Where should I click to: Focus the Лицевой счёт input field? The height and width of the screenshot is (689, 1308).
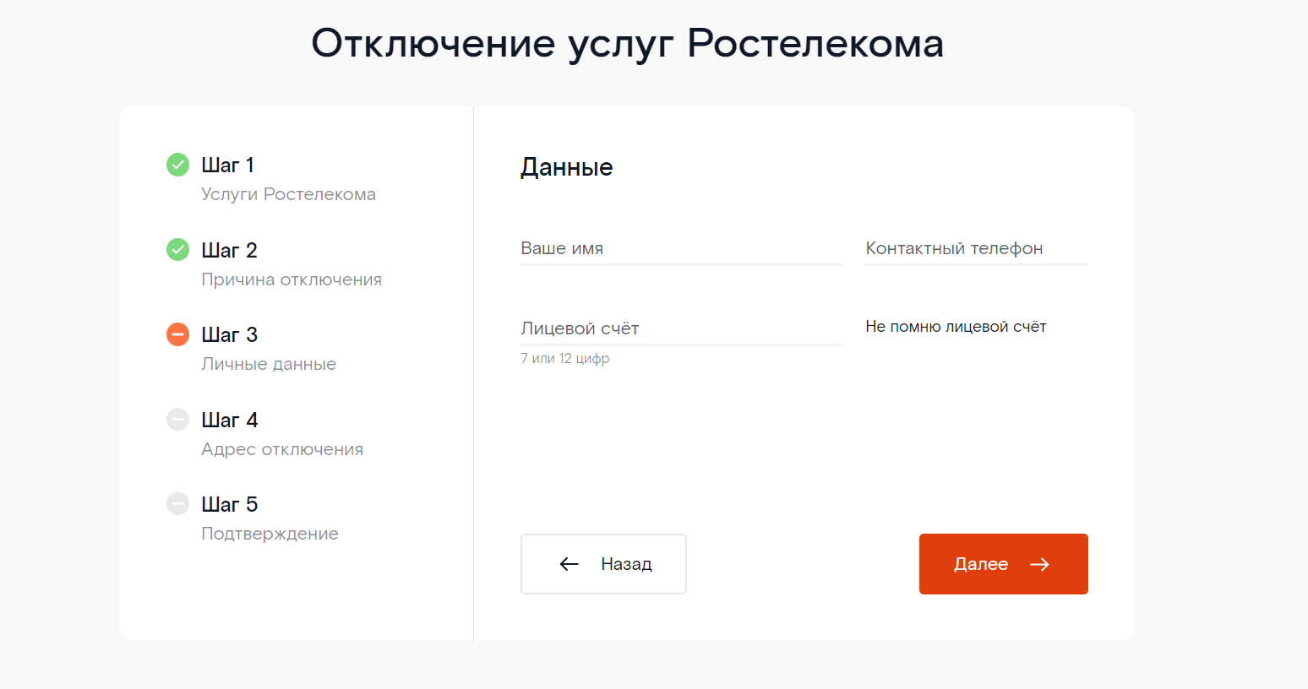[x=681, y=328]
